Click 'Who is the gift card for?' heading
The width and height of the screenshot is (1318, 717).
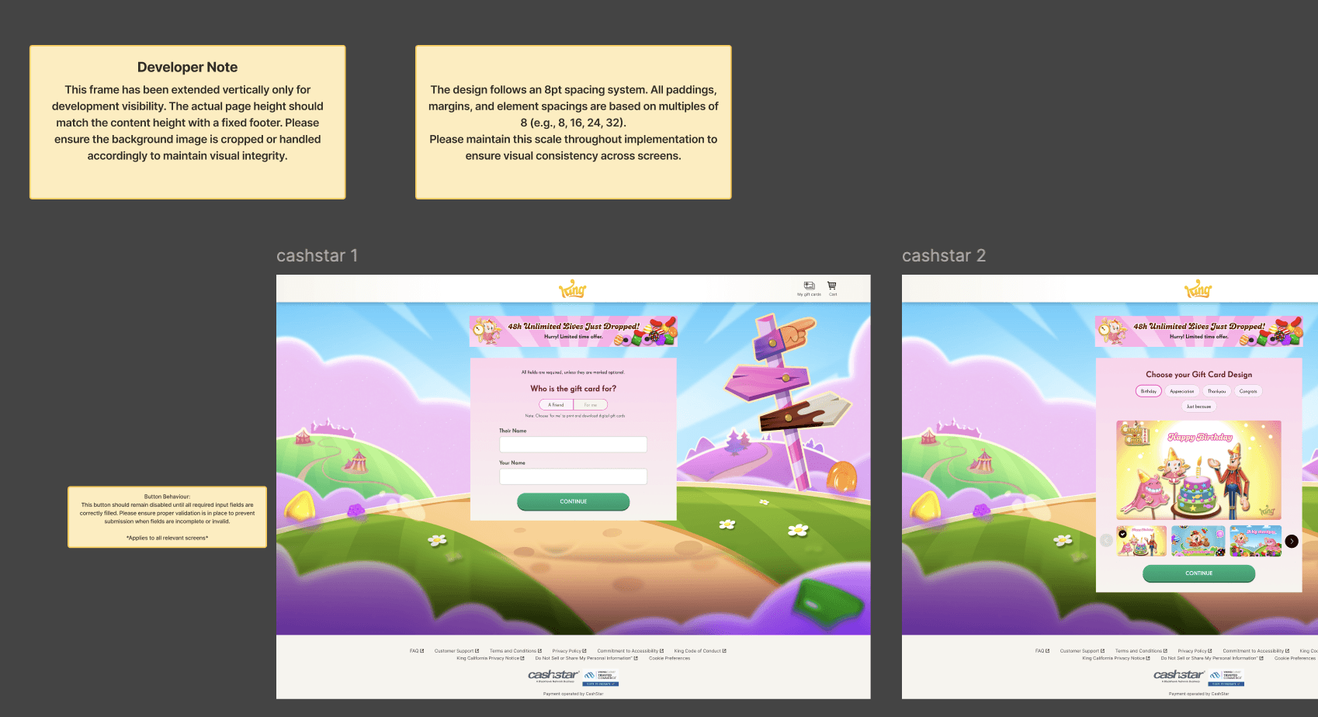[573, 389]
